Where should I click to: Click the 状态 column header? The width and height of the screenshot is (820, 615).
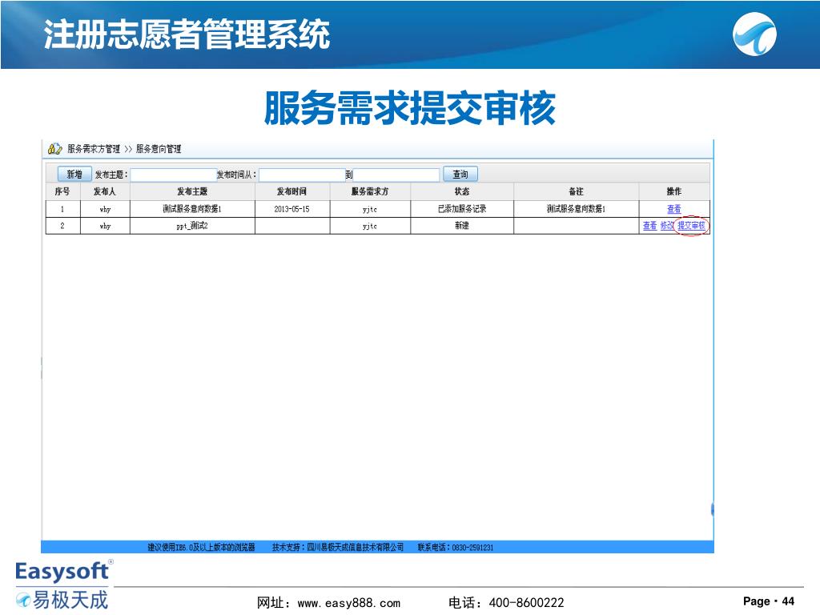tap(462, 192)
